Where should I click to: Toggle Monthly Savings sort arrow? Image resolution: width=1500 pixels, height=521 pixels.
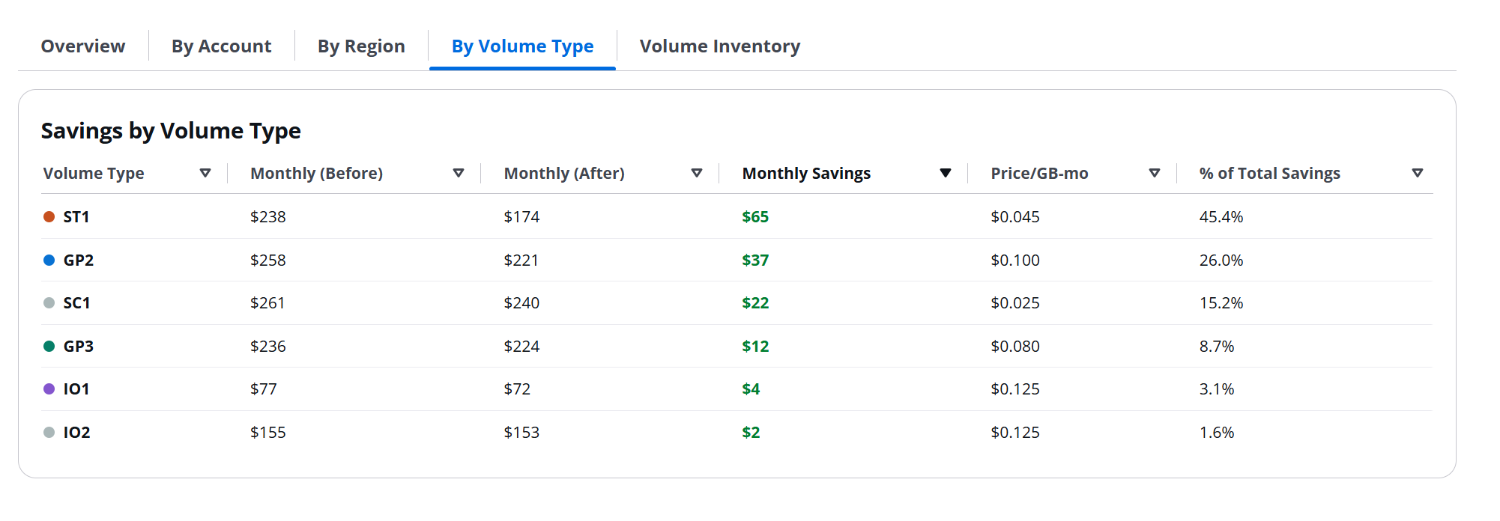946,174
